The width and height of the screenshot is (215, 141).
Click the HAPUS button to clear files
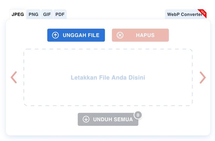(x=140, y=35)
